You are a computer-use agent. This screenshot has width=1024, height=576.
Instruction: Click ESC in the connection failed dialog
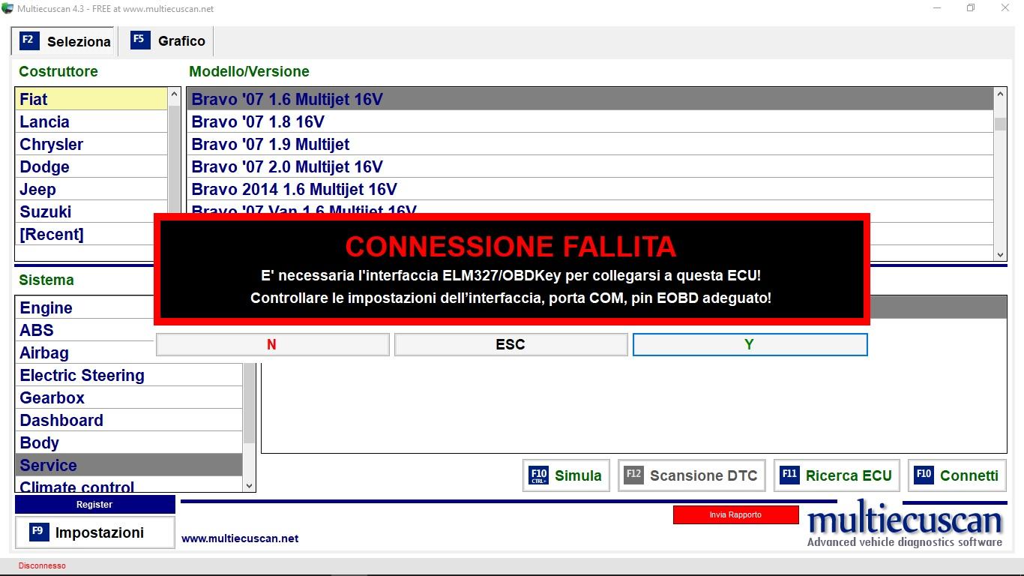click(x=511, y=344)
